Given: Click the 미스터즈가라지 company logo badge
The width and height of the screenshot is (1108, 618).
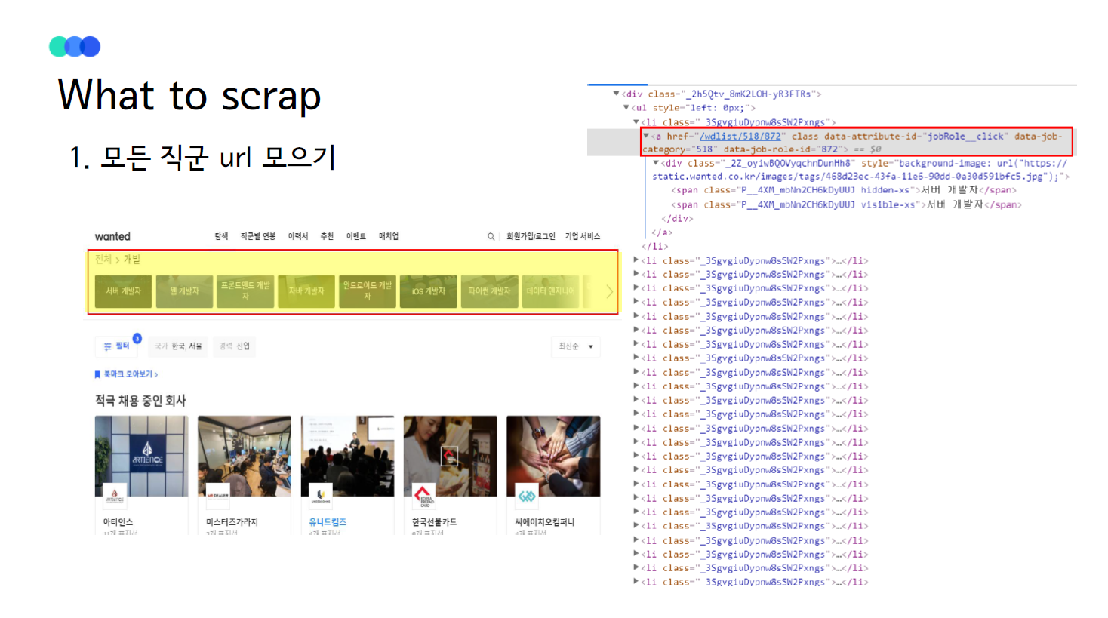Looking at the screenshot, I should coord(217,495).
